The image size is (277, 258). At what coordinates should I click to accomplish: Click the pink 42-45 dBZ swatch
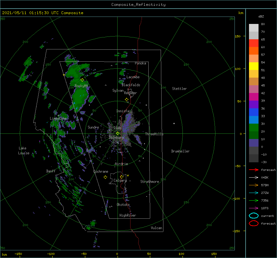click(x=254, y=89)
